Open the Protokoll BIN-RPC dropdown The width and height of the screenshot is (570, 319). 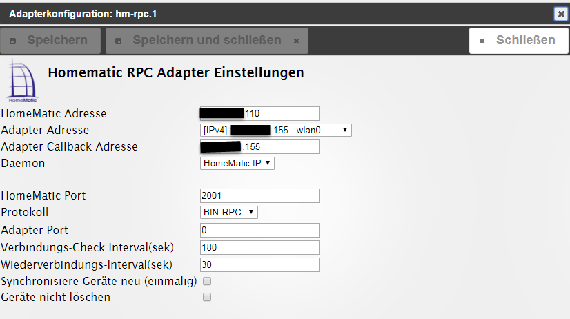(x=228, y=212)
